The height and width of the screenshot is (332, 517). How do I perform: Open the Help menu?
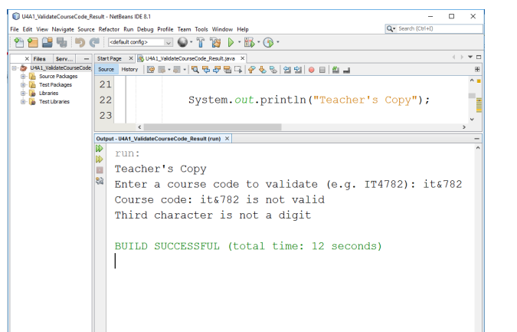point(243,29)
